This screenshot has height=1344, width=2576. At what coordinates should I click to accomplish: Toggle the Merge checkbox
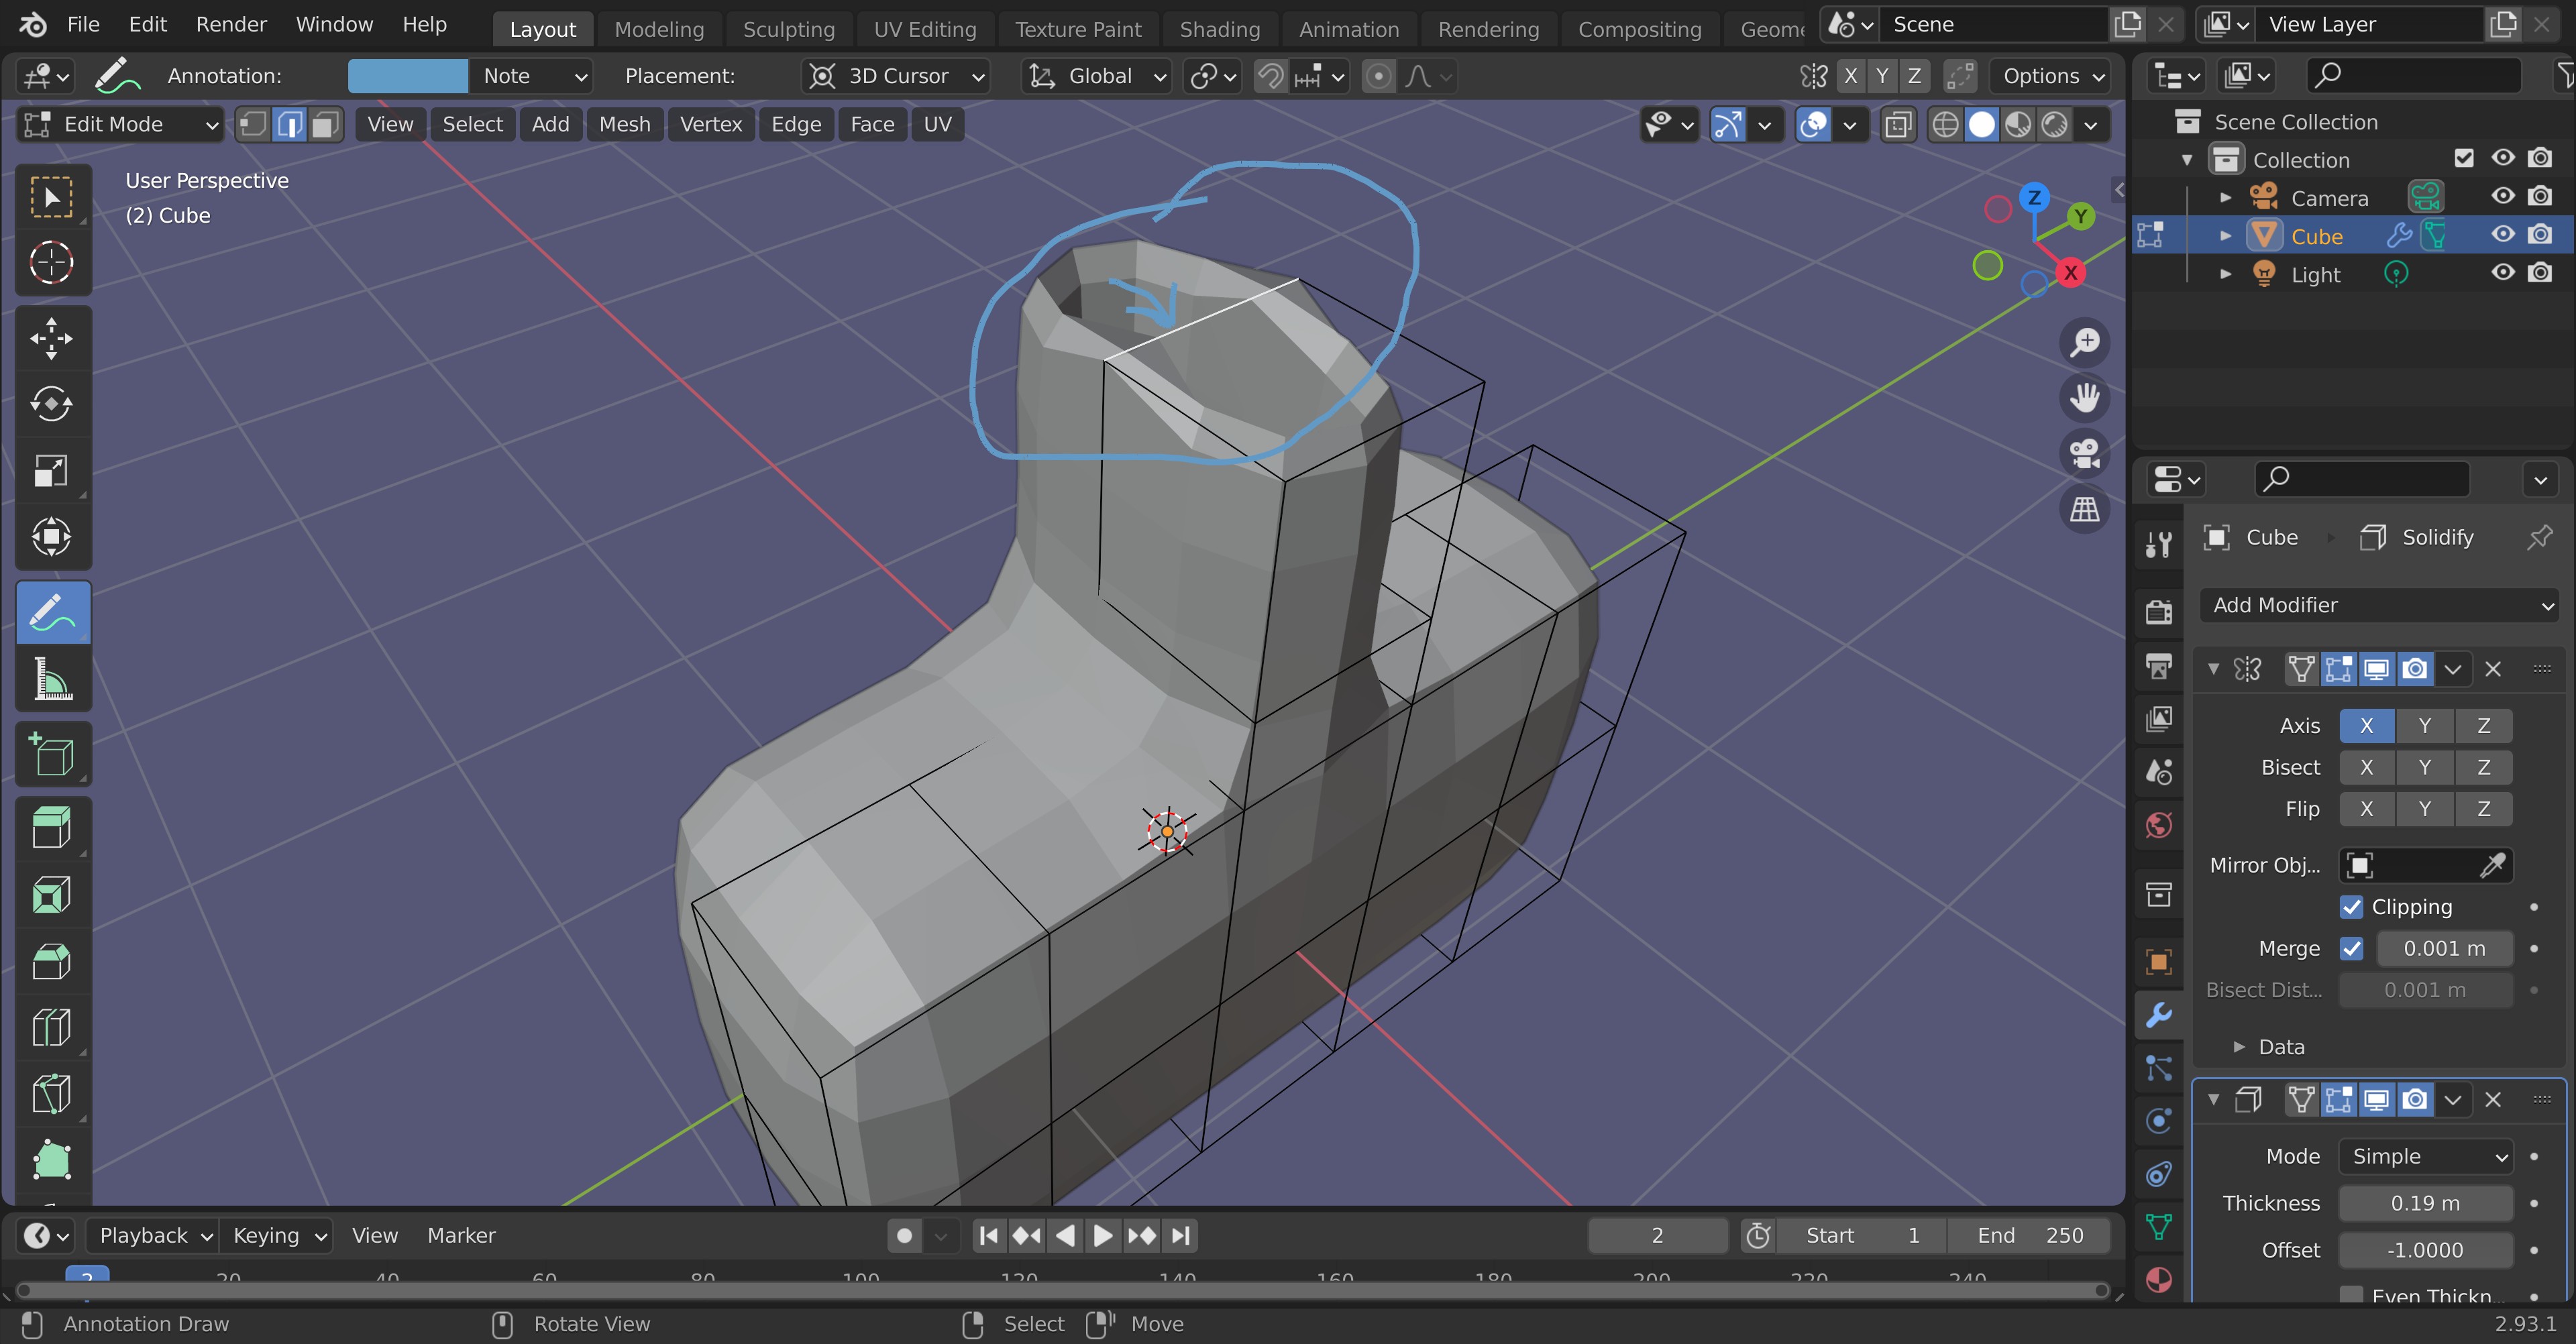click(2351, 948)
